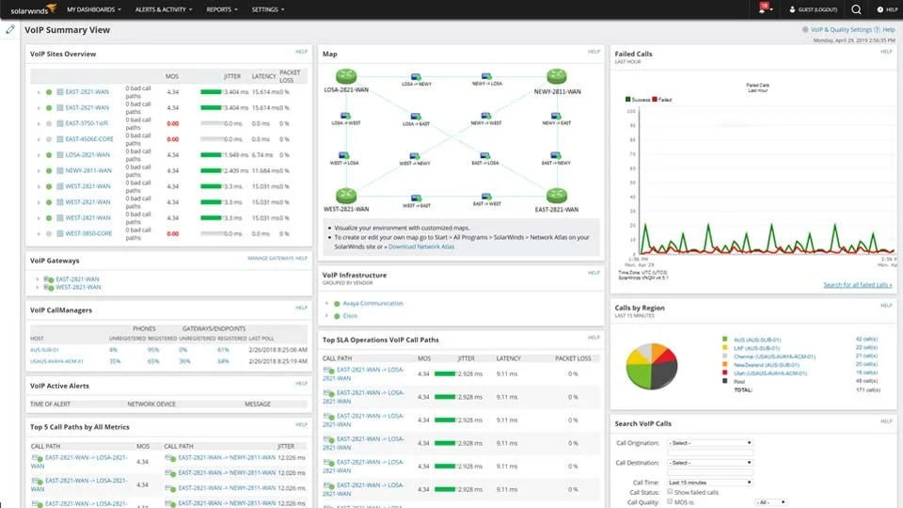This screenshot has width=903, height=508.
Task: Click the gear icon for VoIP & Quality Settings
Action: point(805,30)
